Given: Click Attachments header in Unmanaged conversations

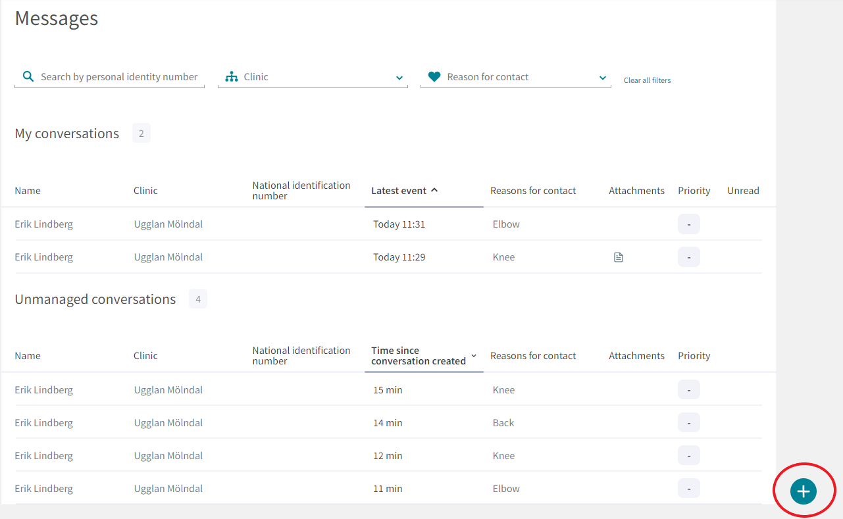Looking at the screenshot, I should click(x=636, y=356).
